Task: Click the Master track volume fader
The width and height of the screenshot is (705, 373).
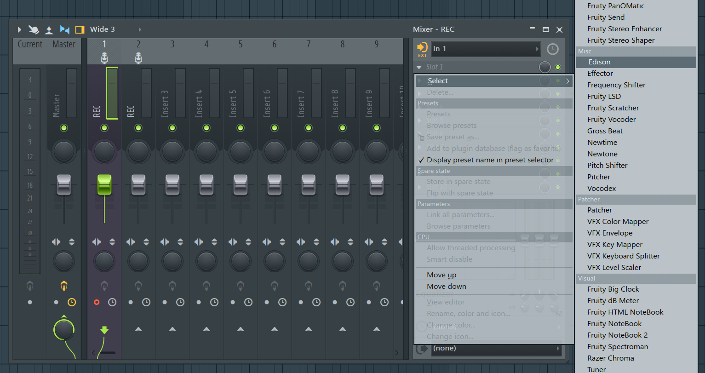Action: click(x=64, y=185)
